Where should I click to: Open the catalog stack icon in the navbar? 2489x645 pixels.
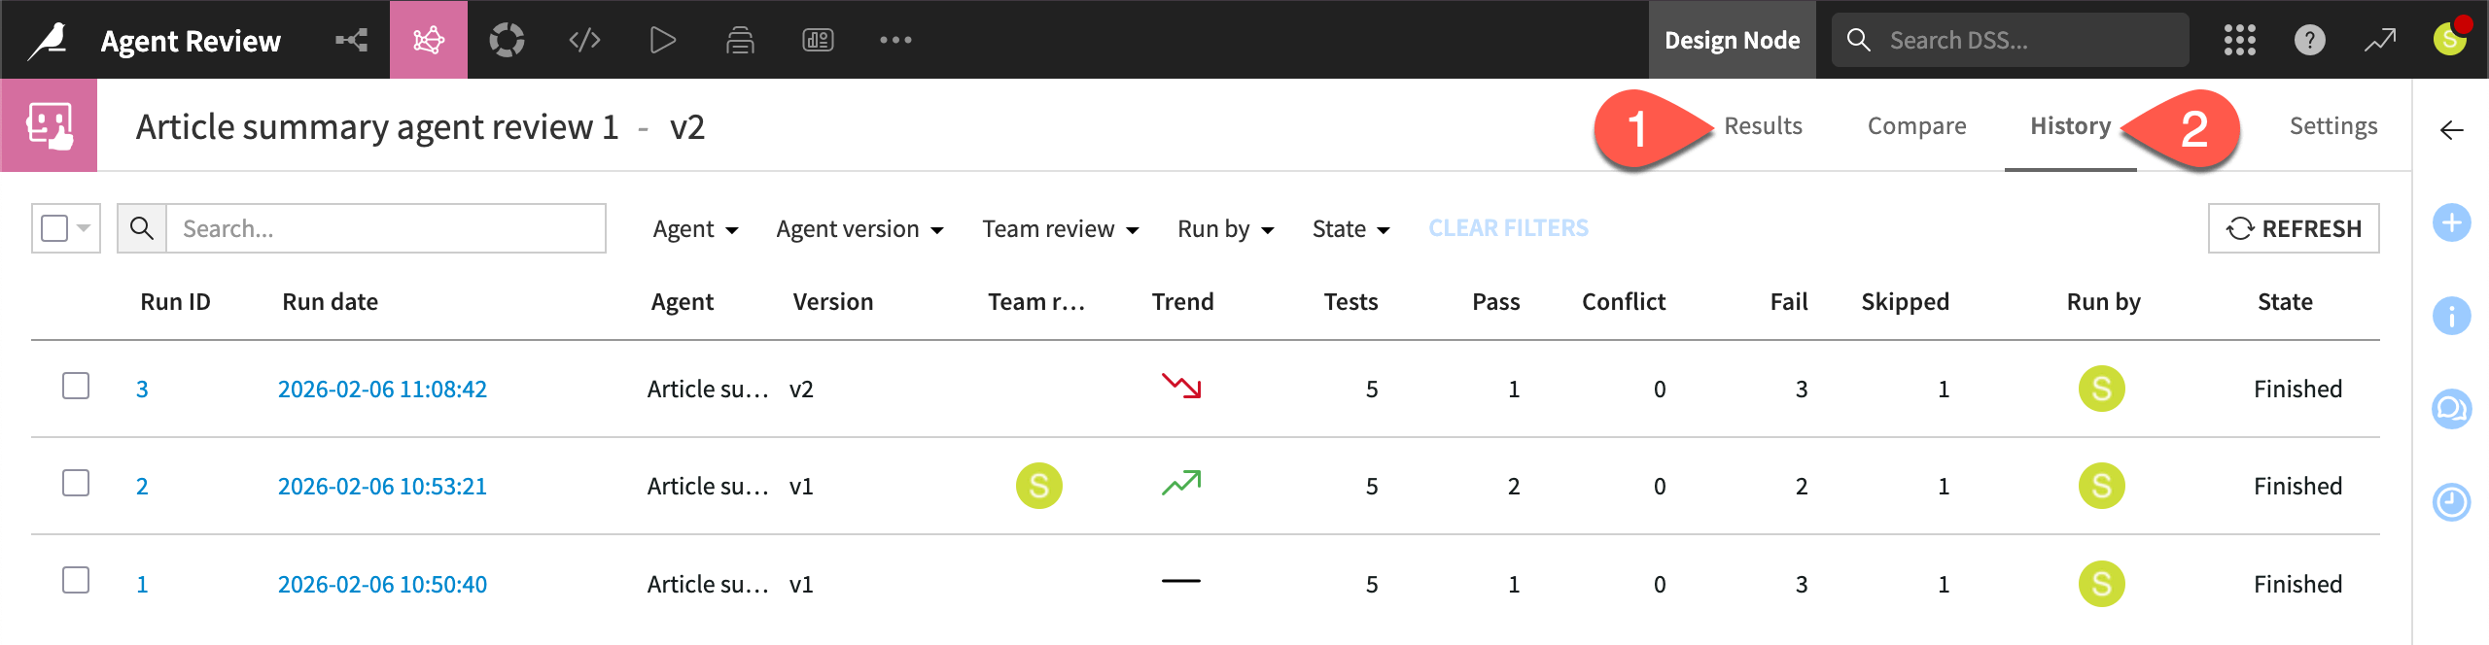coord(739,40)
